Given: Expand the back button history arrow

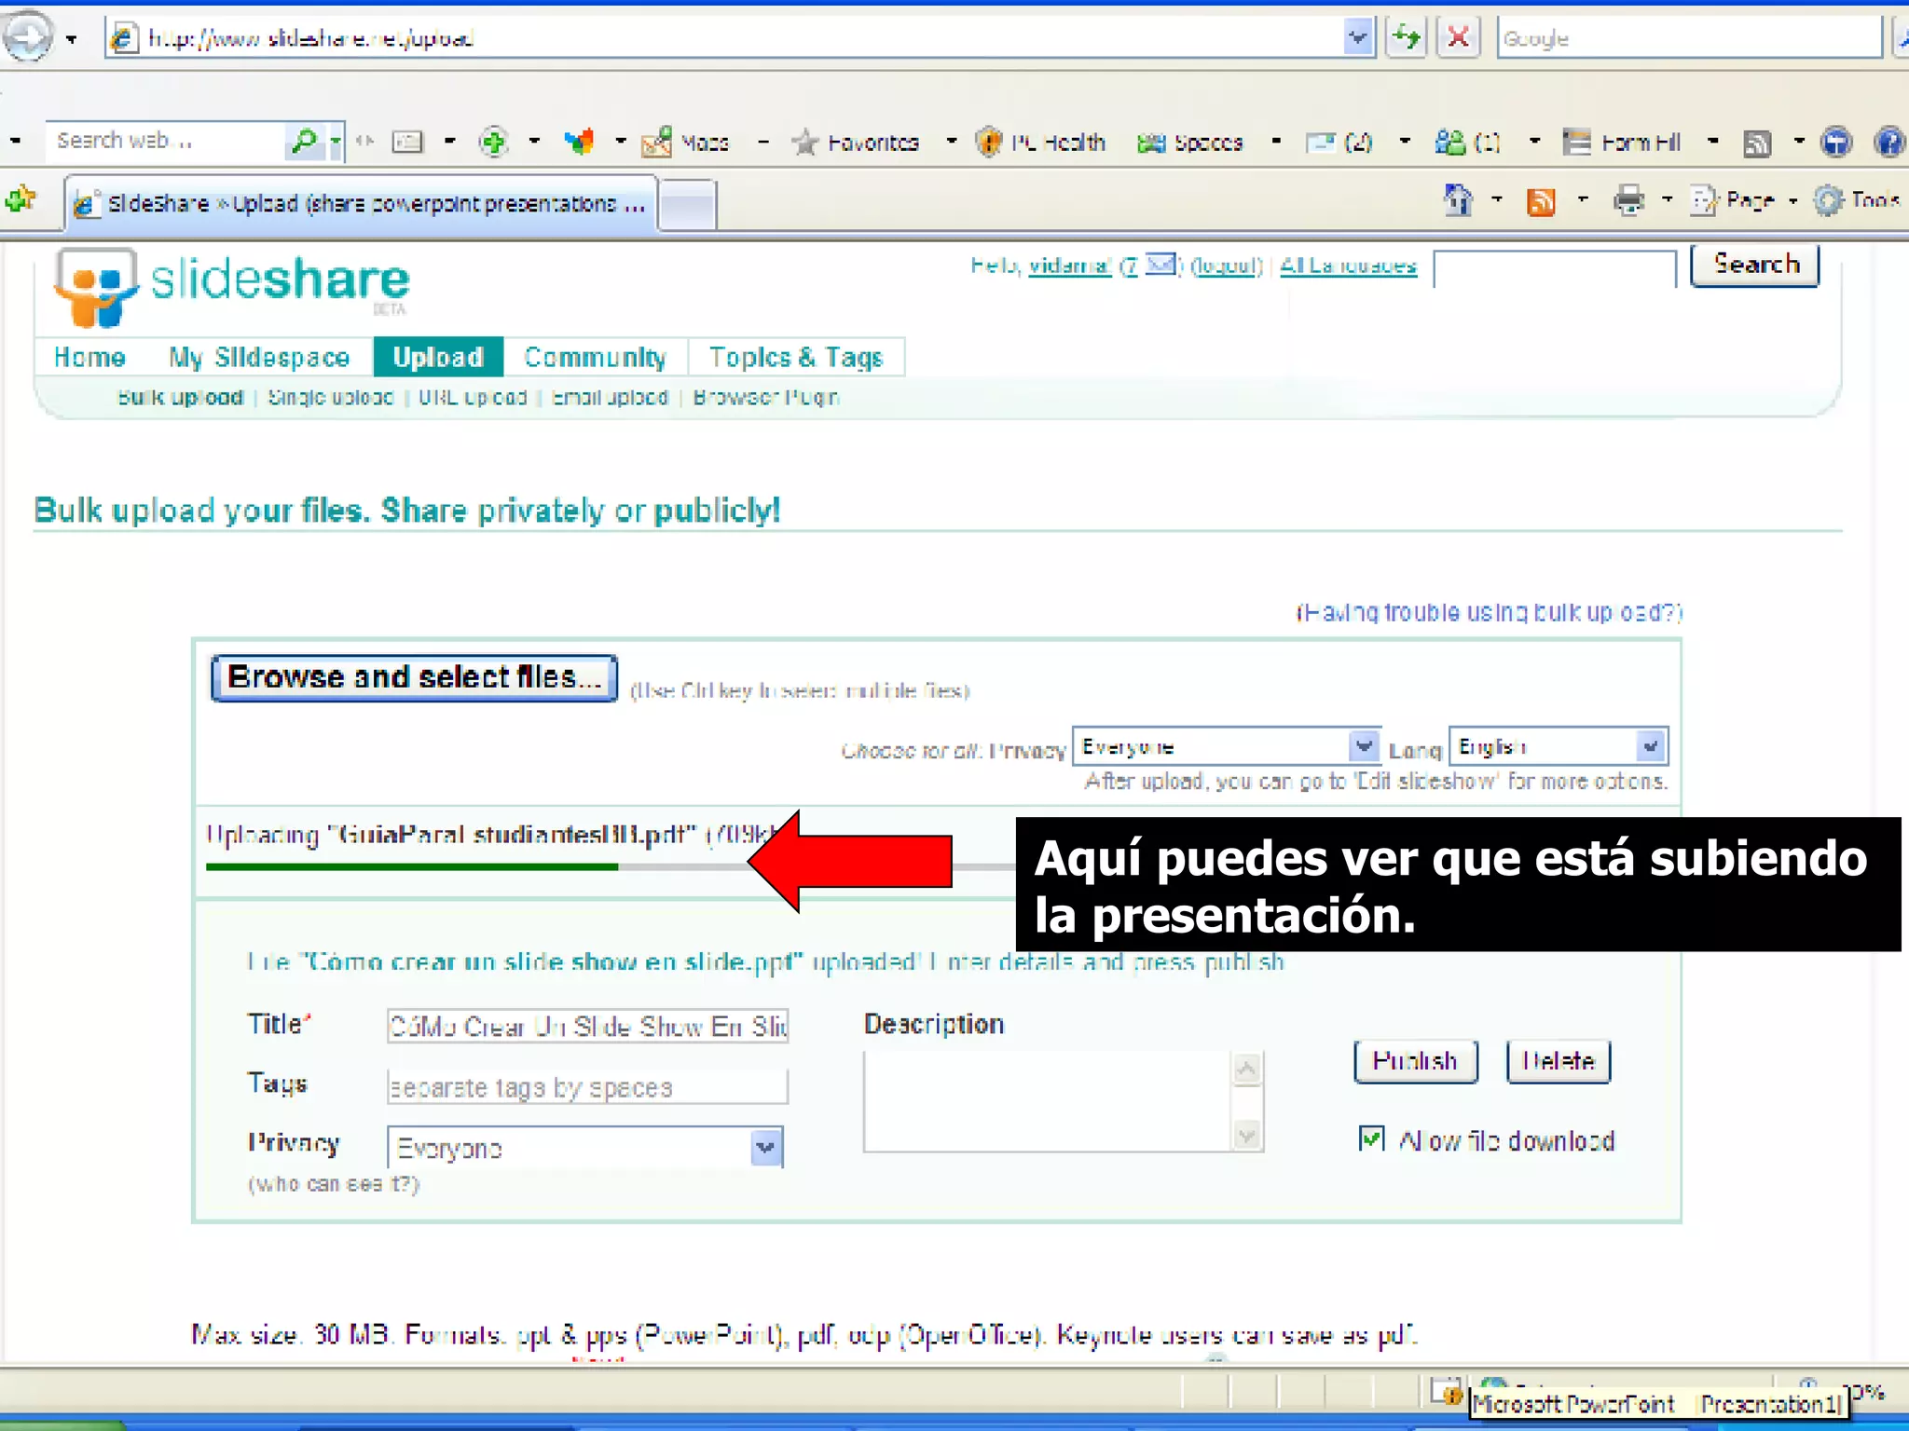Looking at the screenshot, I should (x=71, y=39).
